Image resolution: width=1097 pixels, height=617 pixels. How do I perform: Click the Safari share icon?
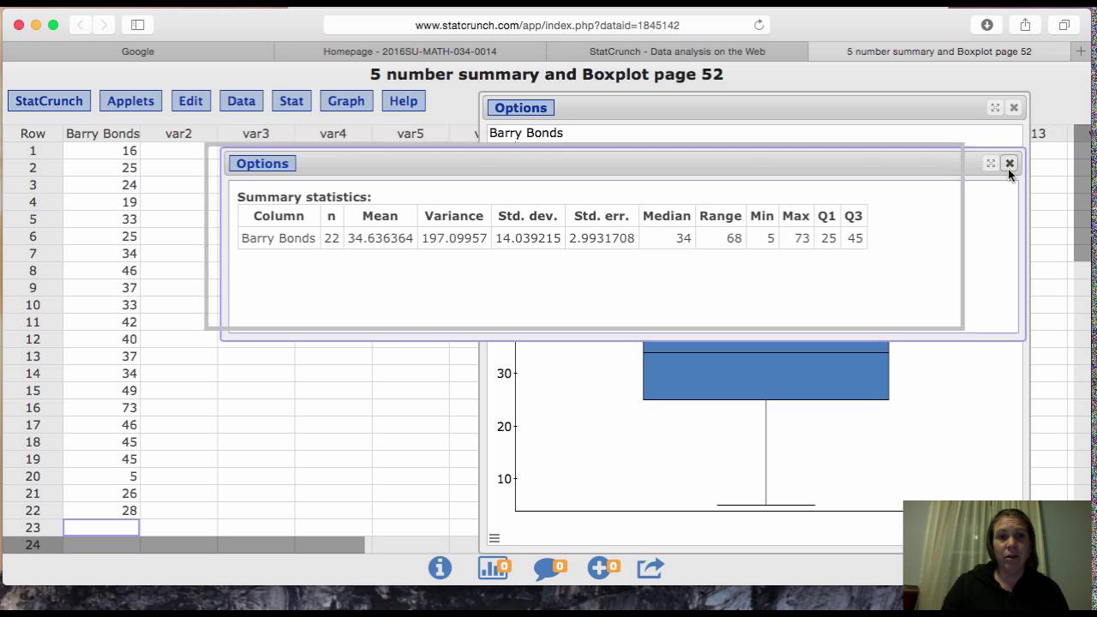[1025, 25]
